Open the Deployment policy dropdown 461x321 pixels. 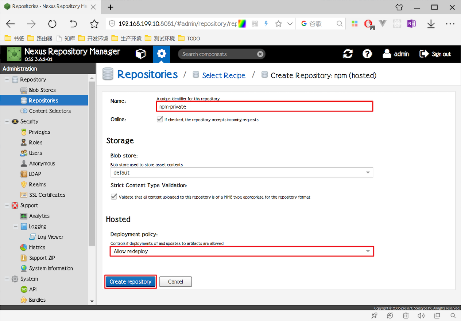point(241,251)
